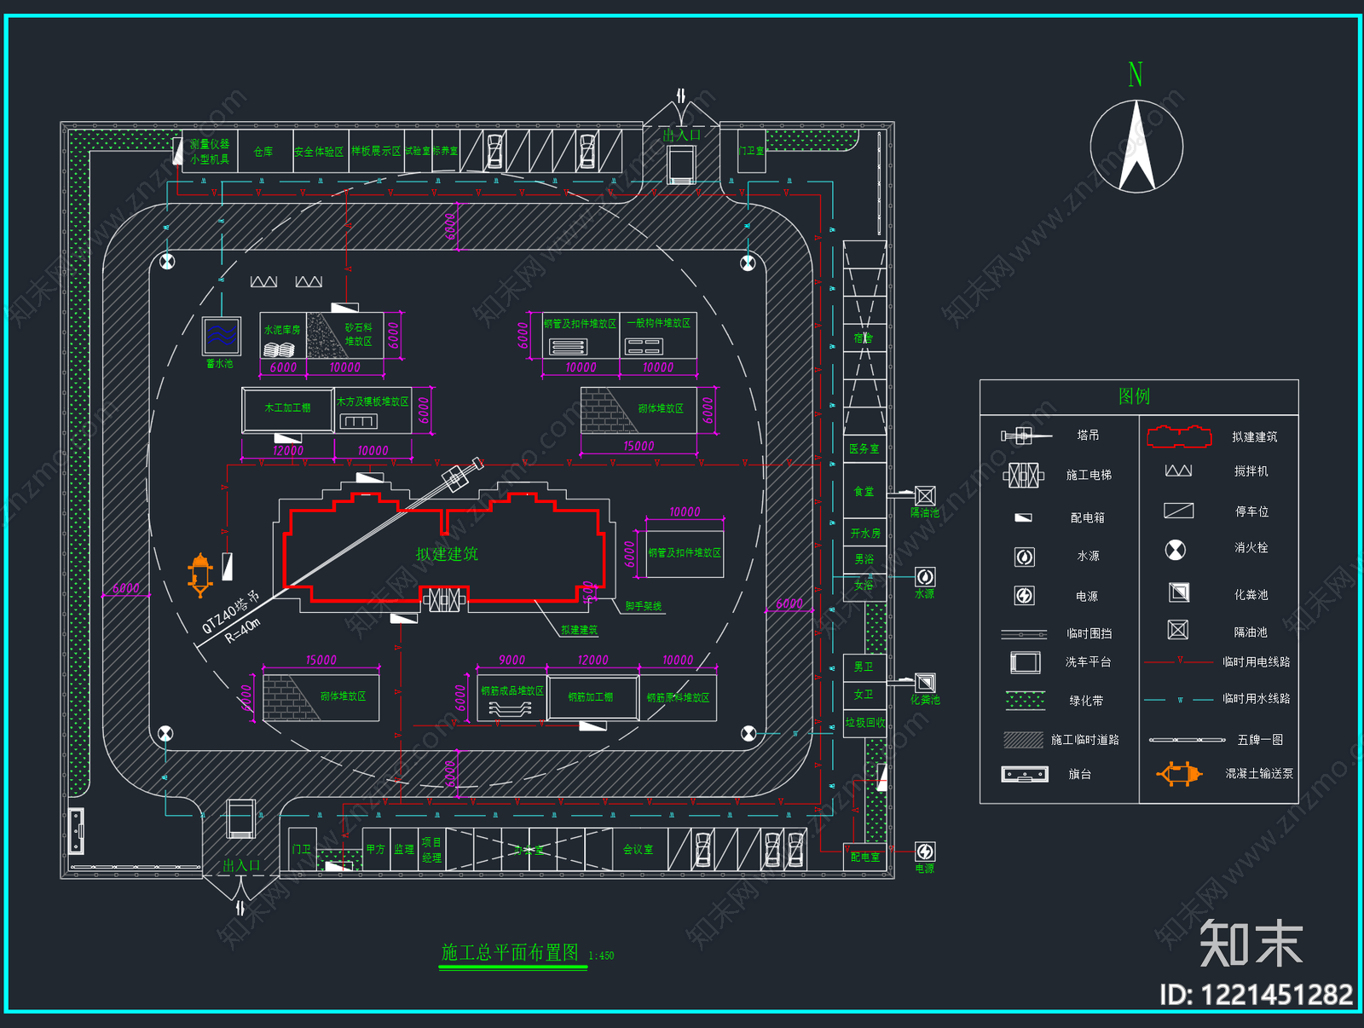1364x1028 pixels.
Task: Select the 会议室 room label
Action: [x=638, y=850]
